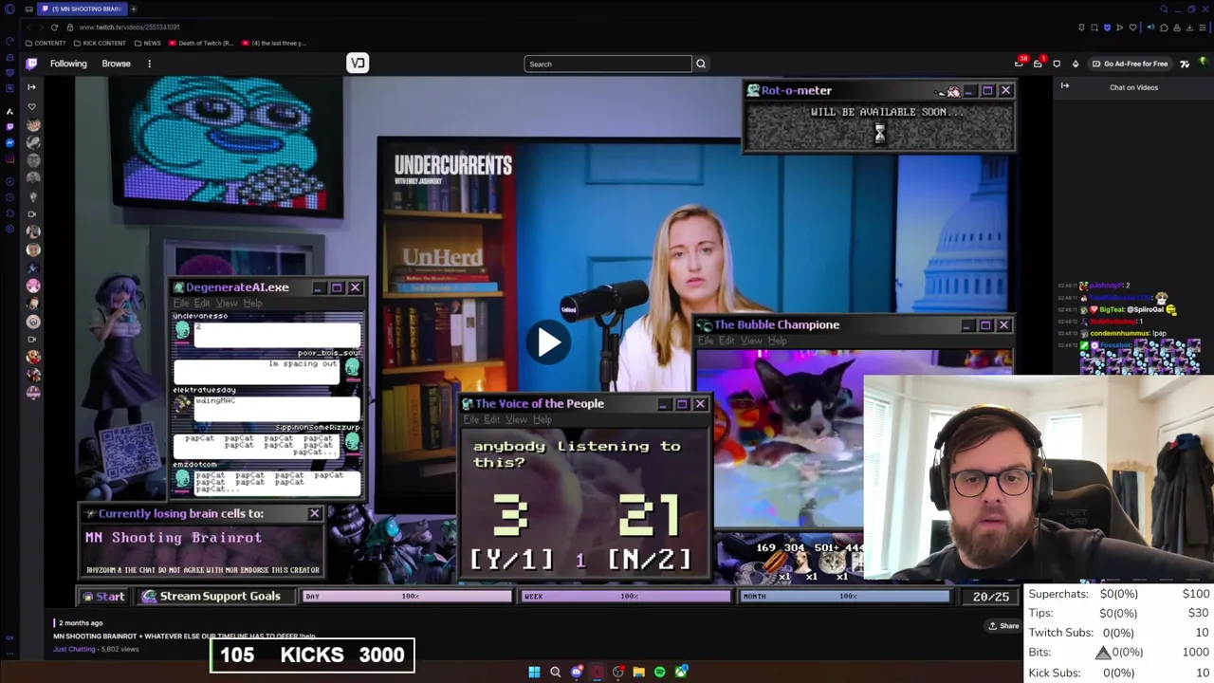Image resolution: width=1214 pixels, height=683 pixels.
Task: Open the browser downloads icon
Action: pyautogui.click(x=1189, y=28)
